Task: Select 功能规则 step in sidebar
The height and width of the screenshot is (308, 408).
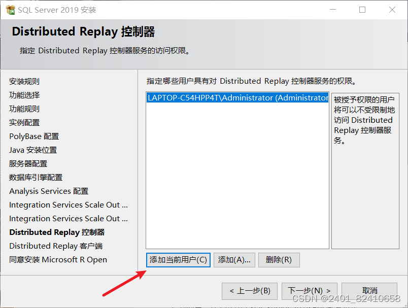Action: point(24,109)
